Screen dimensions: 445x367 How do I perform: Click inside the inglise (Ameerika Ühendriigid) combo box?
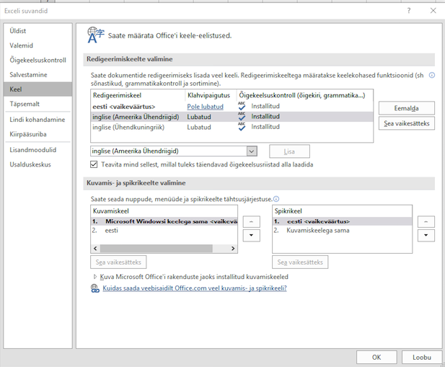169,151
